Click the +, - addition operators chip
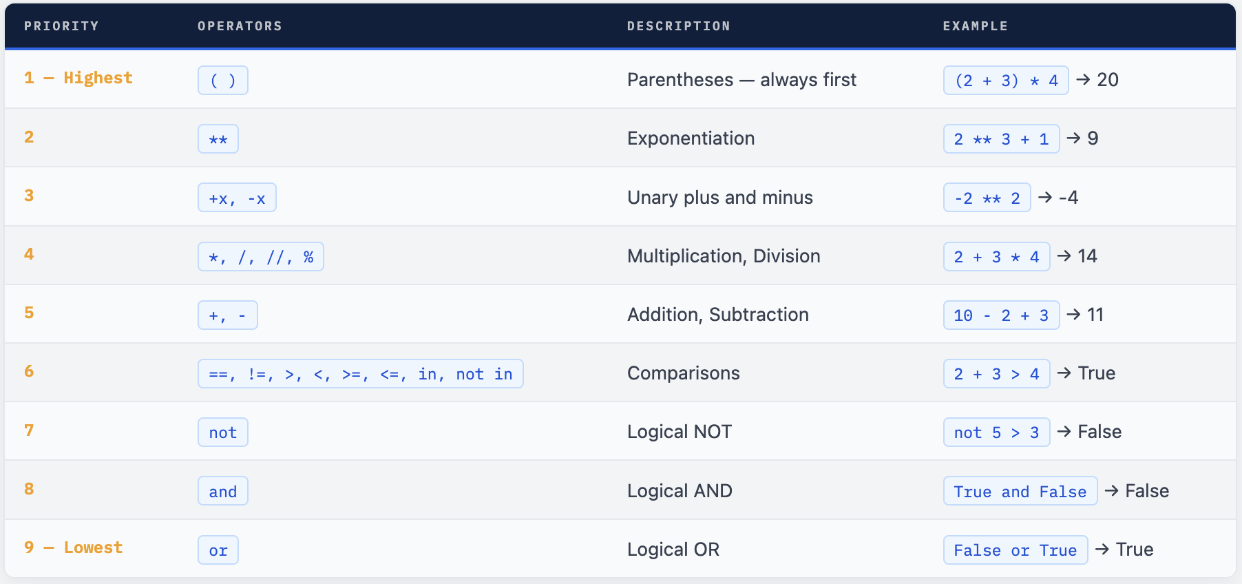This screenshot has height=584, width=1242. 227,315
